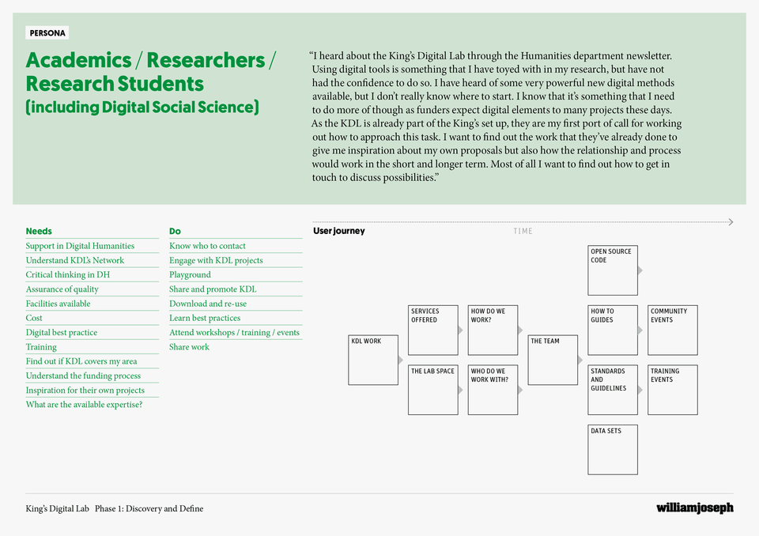Select 'Inspiration for their own projects'

92,391
